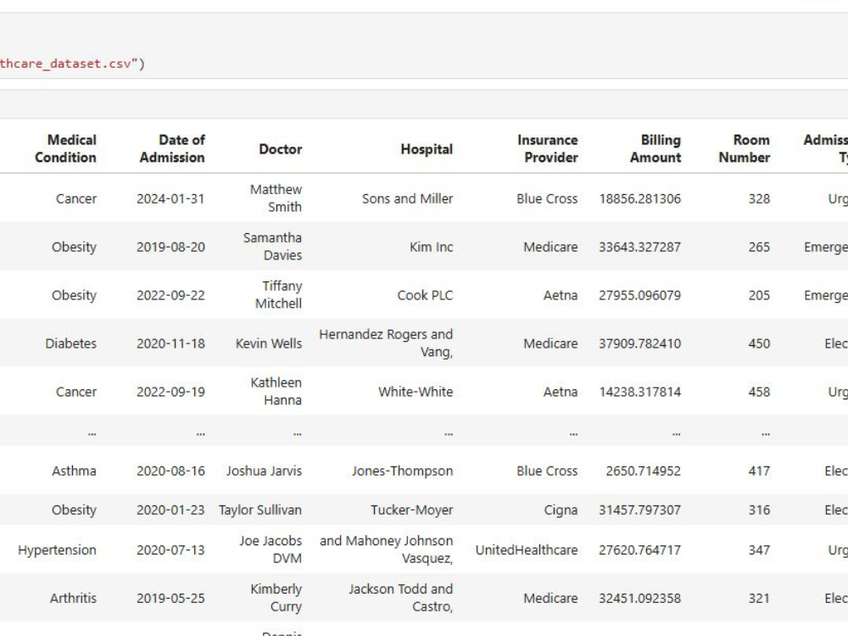Click the date 2019-08-20
The width and height of the screenshot is (848, 636).
coord(170,247)
